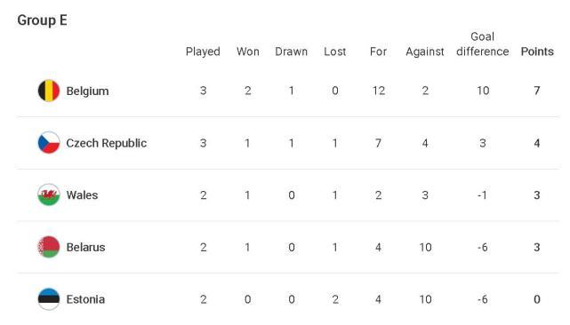Click the Lost column header
Image resolution: width=570 pixels, height=325 pixels.
[335, 52]
